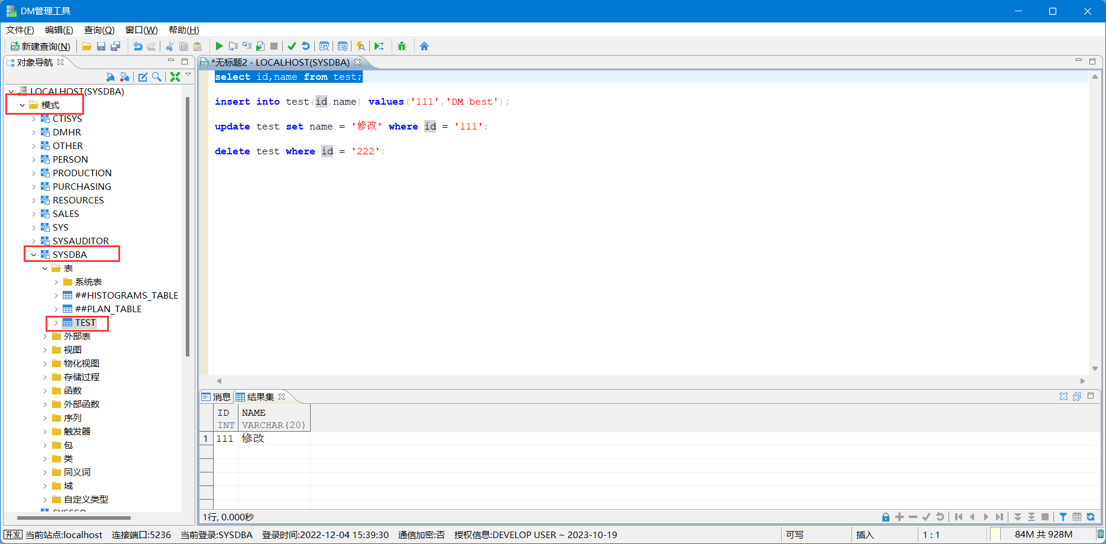
Task: Open file with the folder icon
Action: tap(86, 46)
